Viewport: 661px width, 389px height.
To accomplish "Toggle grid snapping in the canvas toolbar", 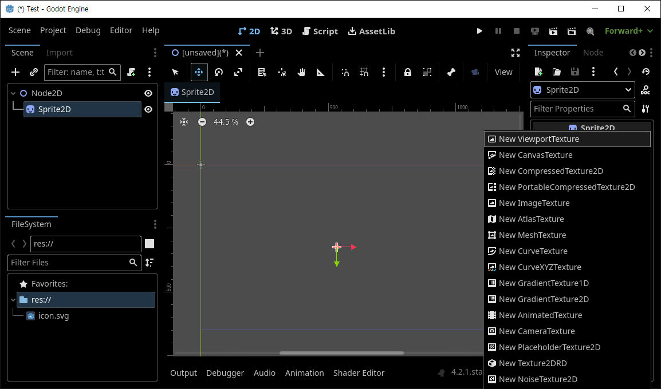I will point(364,72).
